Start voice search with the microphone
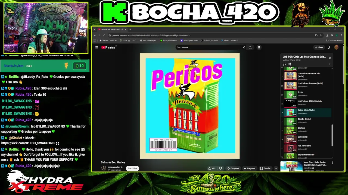Screen dimensions: 348x195 tap(259, 47)
